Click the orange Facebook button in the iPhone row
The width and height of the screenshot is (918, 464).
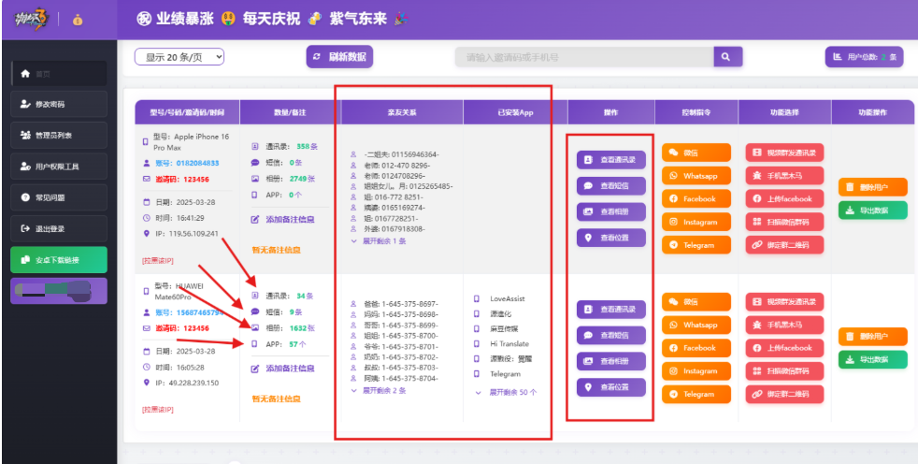696,198
